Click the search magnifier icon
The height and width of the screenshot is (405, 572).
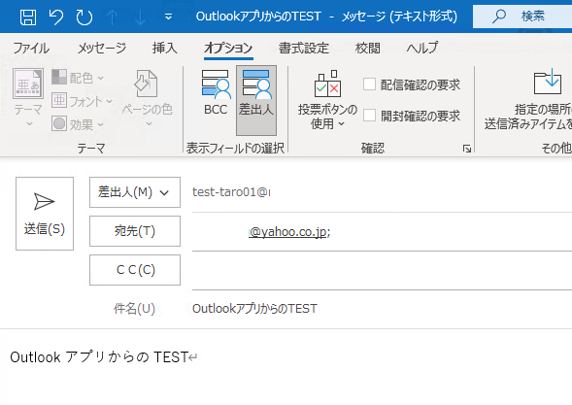tap(498, 17)
